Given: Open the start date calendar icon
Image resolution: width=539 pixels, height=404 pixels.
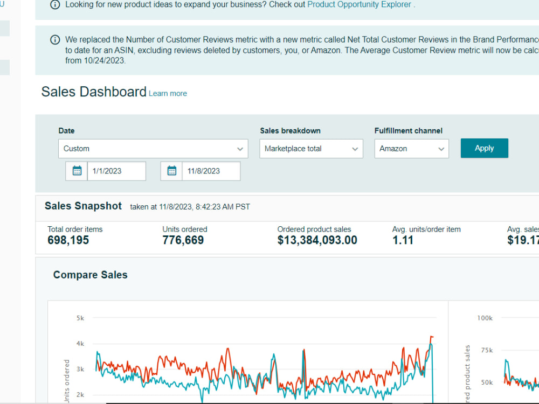Looking at the screenshot, I should click(x=77, y=171).
